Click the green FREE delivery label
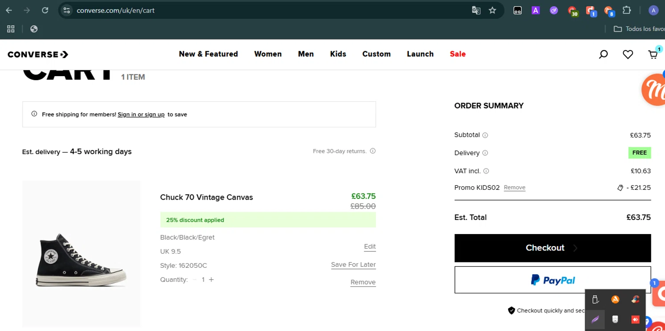The width and height of the screenshot is (665, 331). (x=640, y=153)
